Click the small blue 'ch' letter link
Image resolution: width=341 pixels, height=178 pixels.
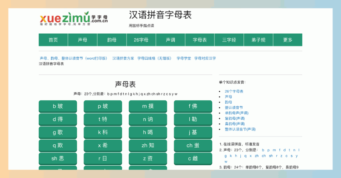click(x=264, y=156)
